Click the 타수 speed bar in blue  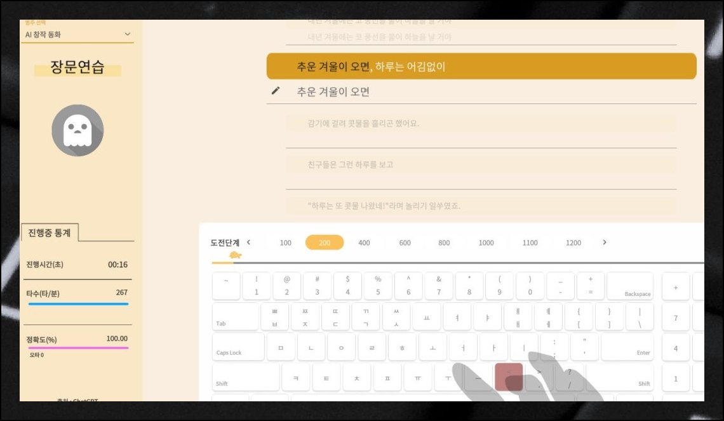coord(78,304)
